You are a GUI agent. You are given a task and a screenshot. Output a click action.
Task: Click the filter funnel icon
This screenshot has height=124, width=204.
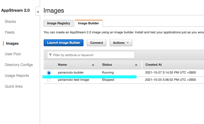(50, 55)
